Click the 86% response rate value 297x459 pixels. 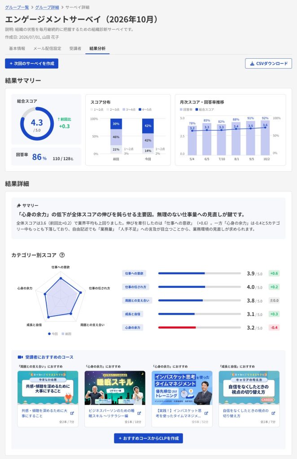[x=39, y=157]
